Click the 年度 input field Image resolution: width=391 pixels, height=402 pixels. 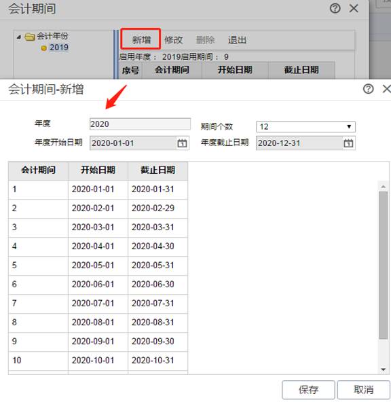point(140,124)
